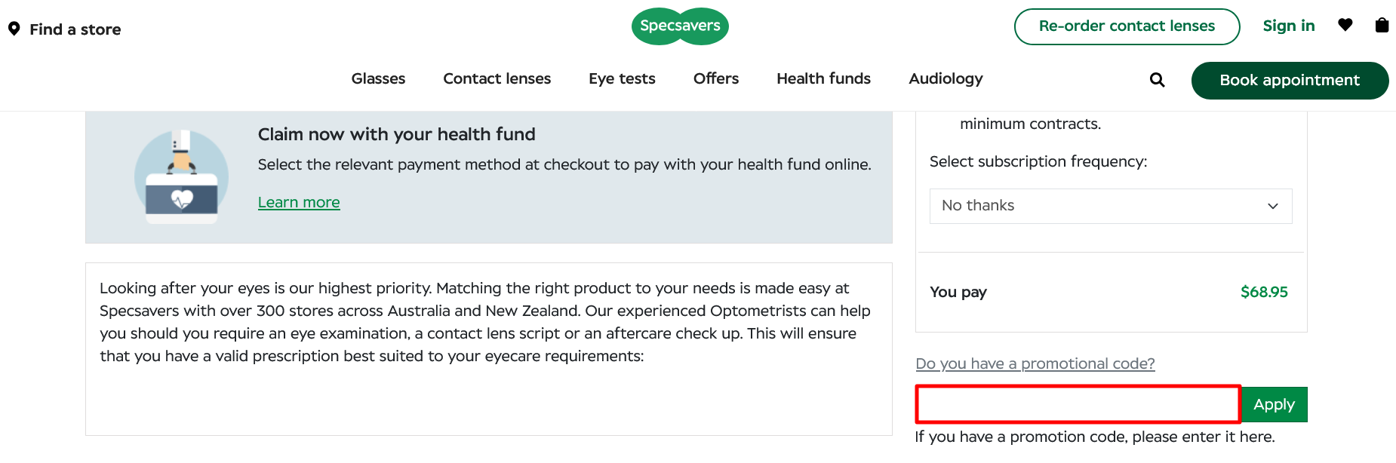
Task: Expand the subscription frequency dropdown
Action: tap(1110, 206)
